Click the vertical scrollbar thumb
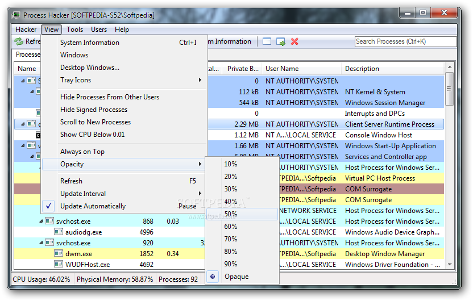 click(450, 89)
